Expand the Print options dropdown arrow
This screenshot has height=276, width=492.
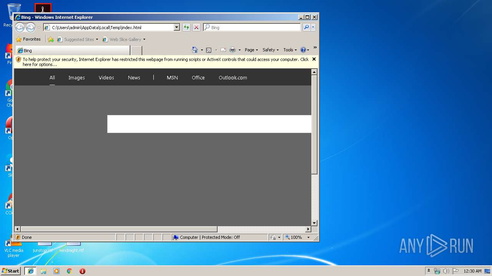pyautogui.click(x=239, y=50)
